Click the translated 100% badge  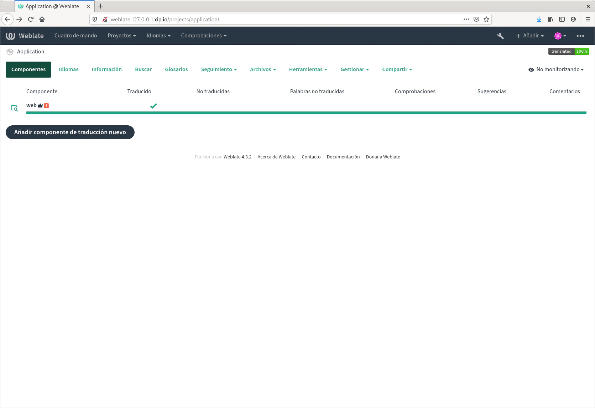568,51
